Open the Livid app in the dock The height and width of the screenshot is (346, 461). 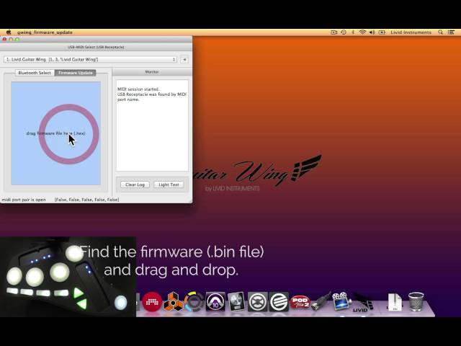click(x=362, y=302)
